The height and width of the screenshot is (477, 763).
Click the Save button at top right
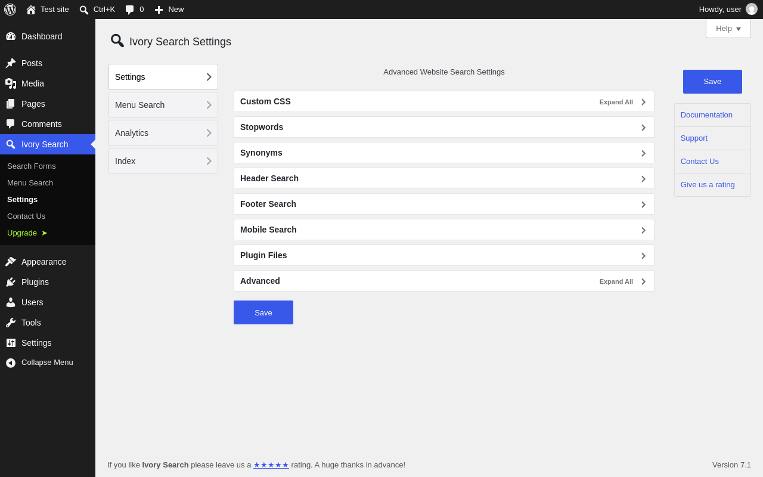(712, 82)
